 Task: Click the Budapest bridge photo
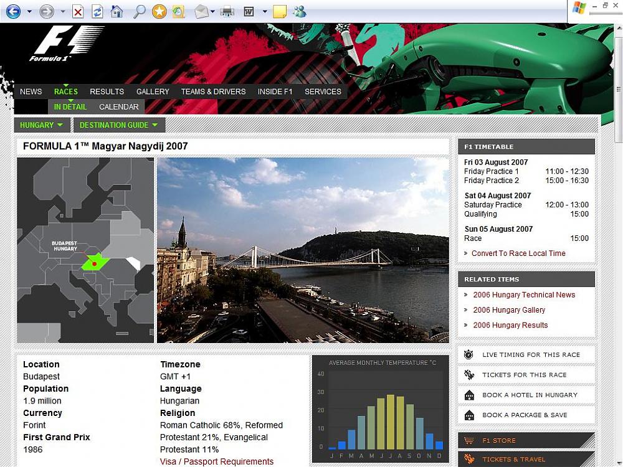[303, 250]
